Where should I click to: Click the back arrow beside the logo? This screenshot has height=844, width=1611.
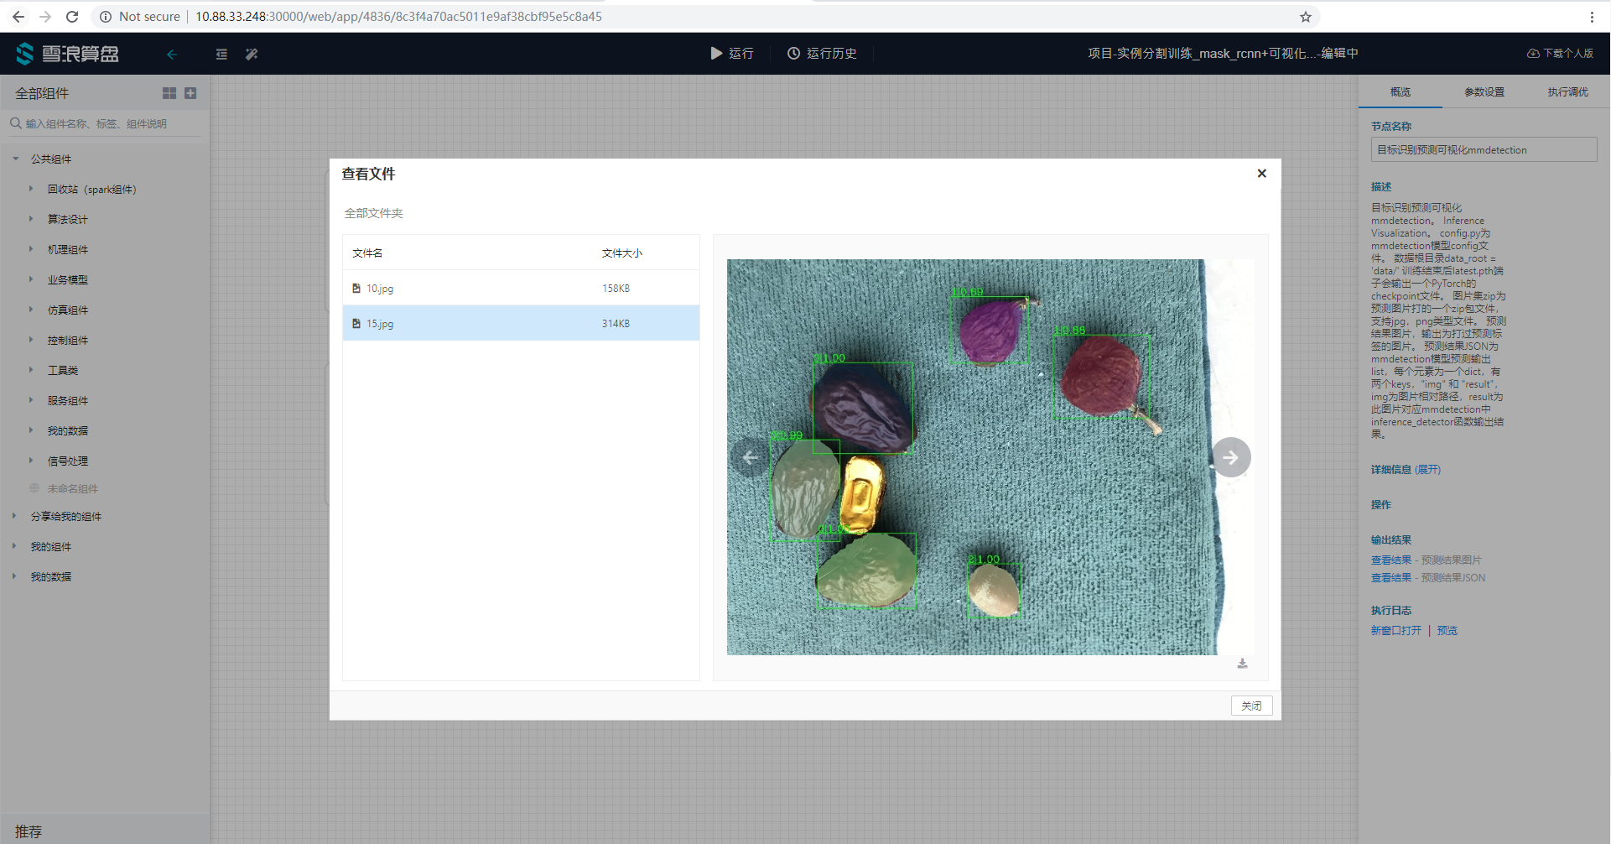tap(172, 55)
